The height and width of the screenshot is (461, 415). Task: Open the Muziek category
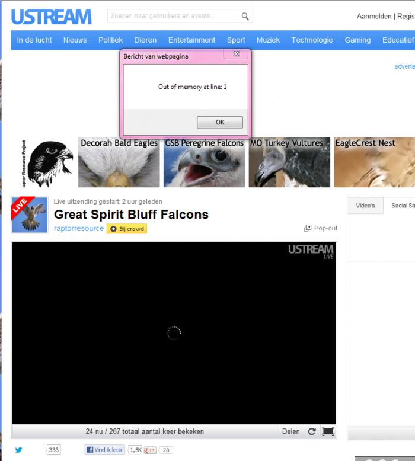(x=268, y=40)
